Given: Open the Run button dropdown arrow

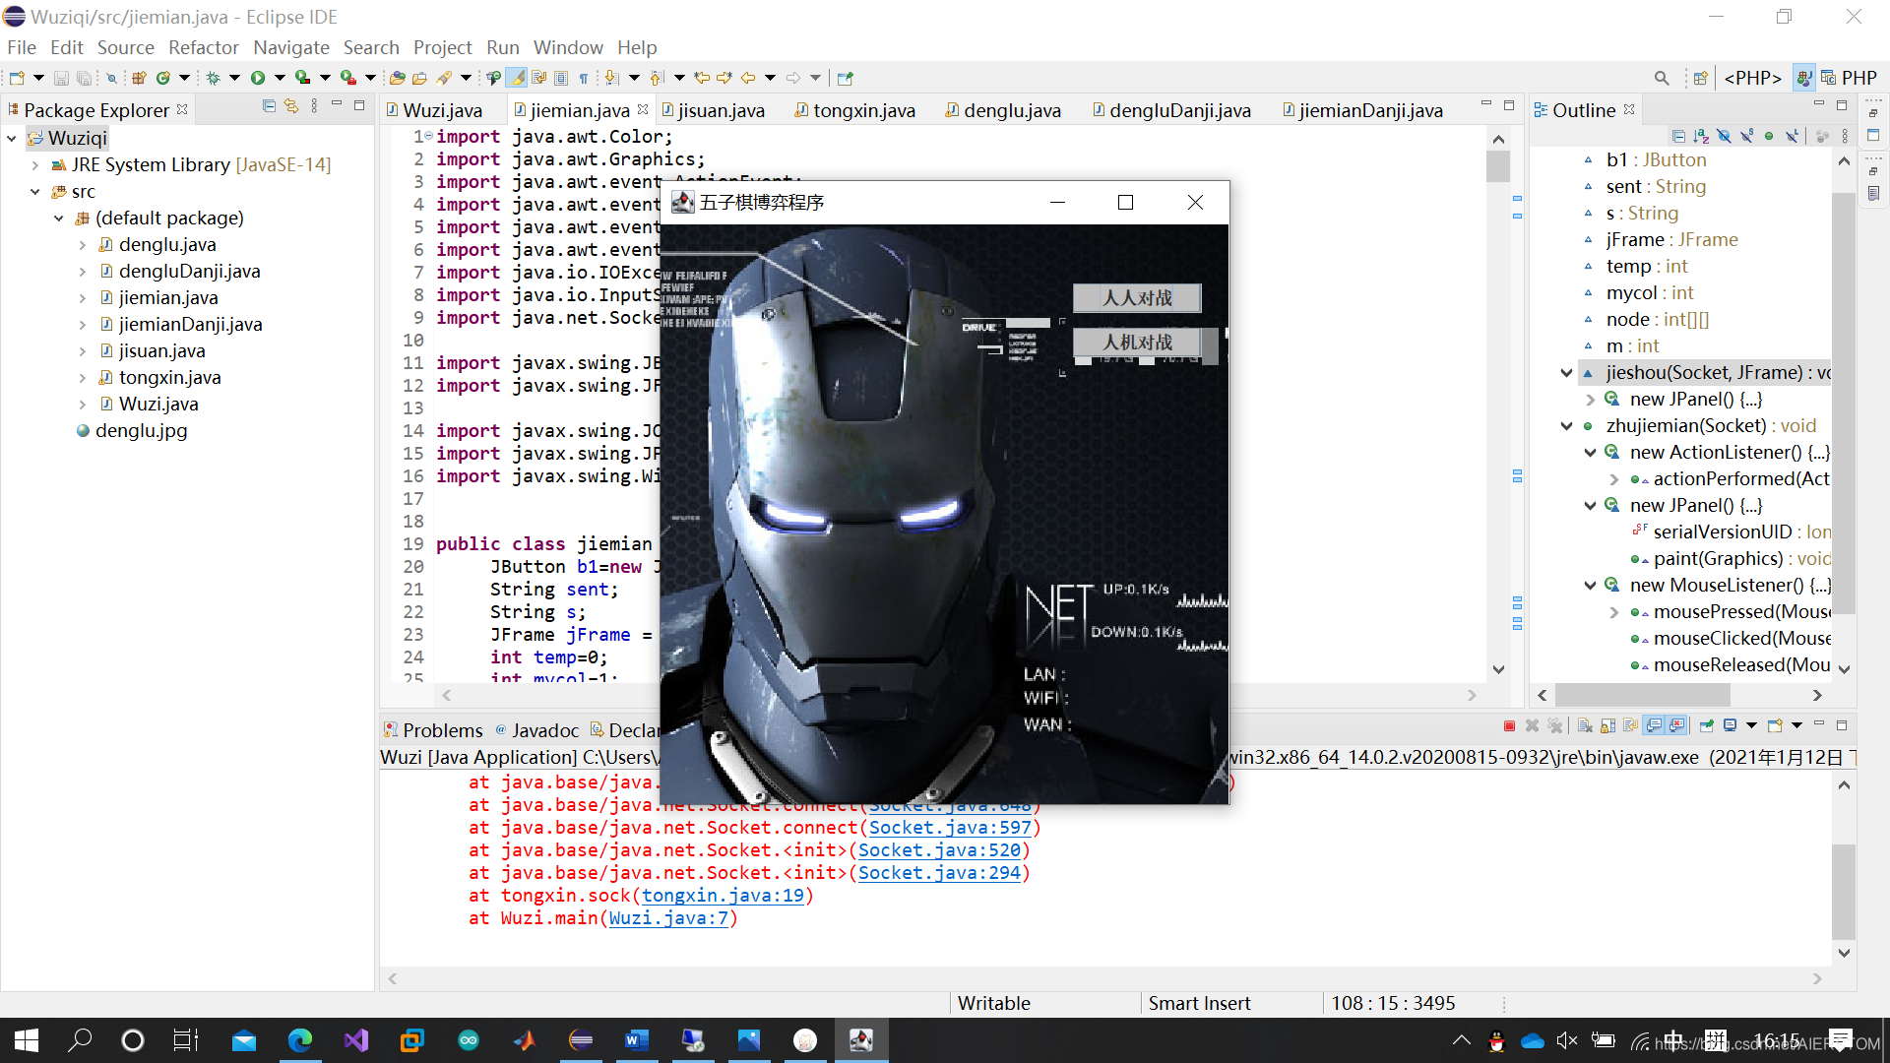Looking at the screenshot, I should tap(280, 78).
